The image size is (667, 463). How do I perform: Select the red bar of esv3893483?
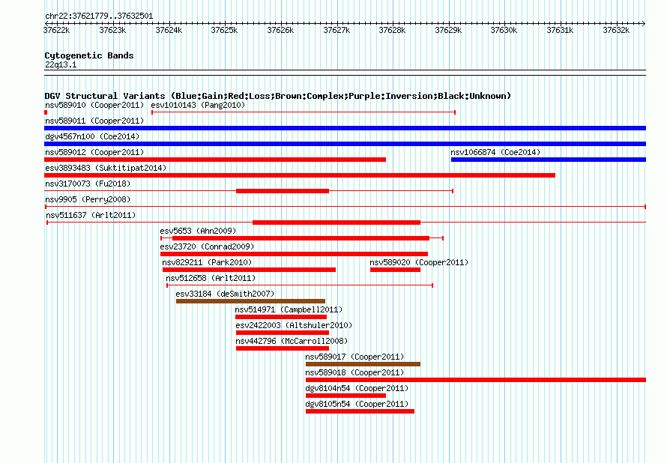tap(300, 175)
